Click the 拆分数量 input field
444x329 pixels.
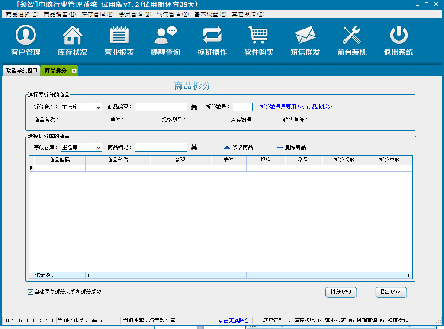point(242,107)
